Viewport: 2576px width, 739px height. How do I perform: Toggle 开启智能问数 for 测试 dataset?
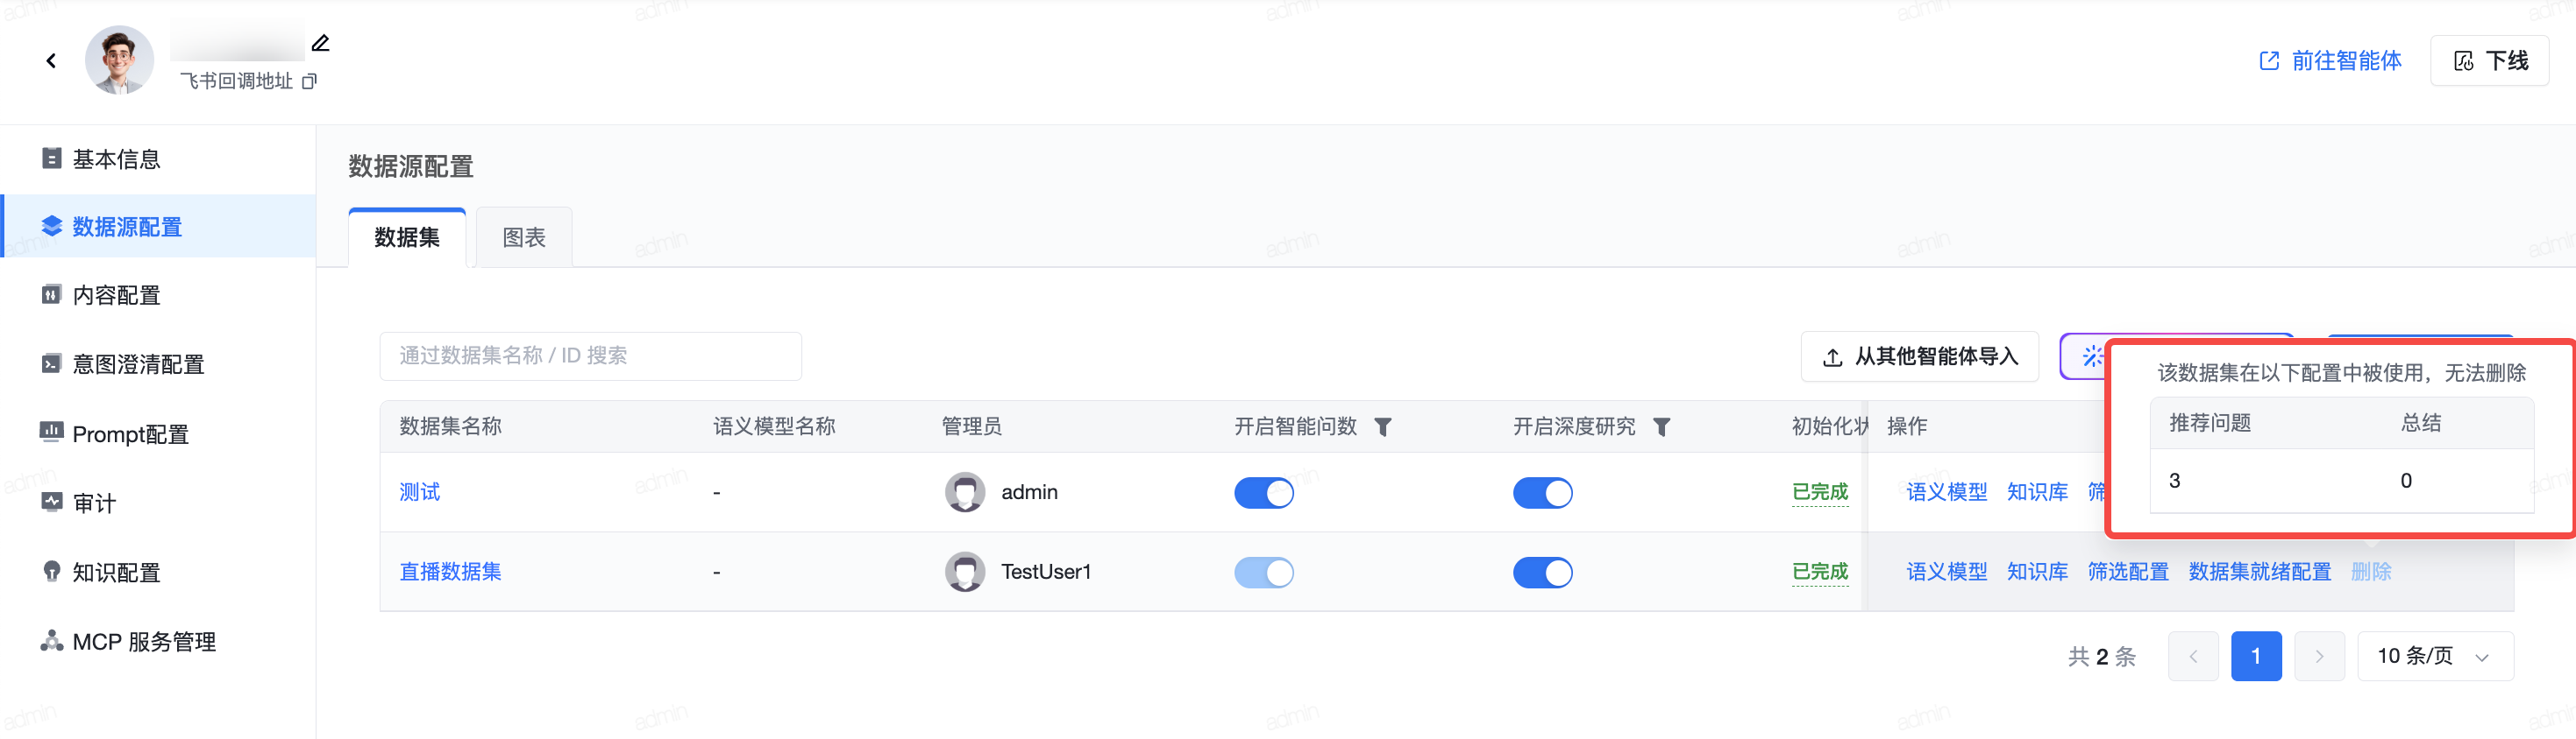tap(1263, 492)
